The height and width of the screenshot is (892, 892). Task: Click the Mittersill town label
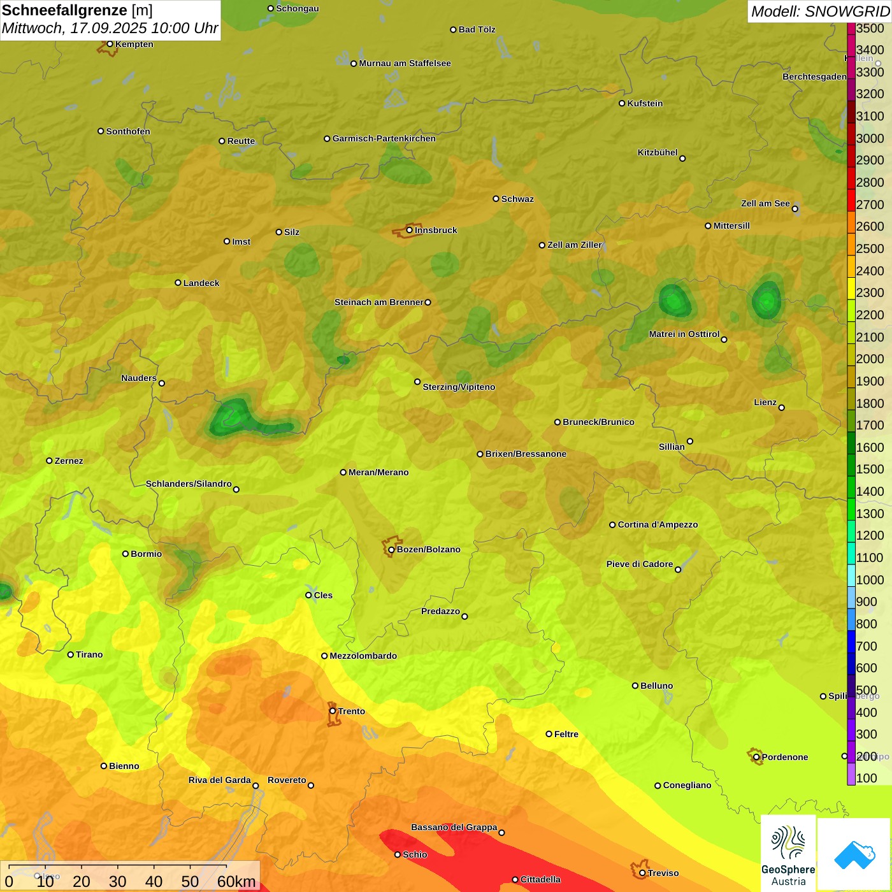pos(731,226)
